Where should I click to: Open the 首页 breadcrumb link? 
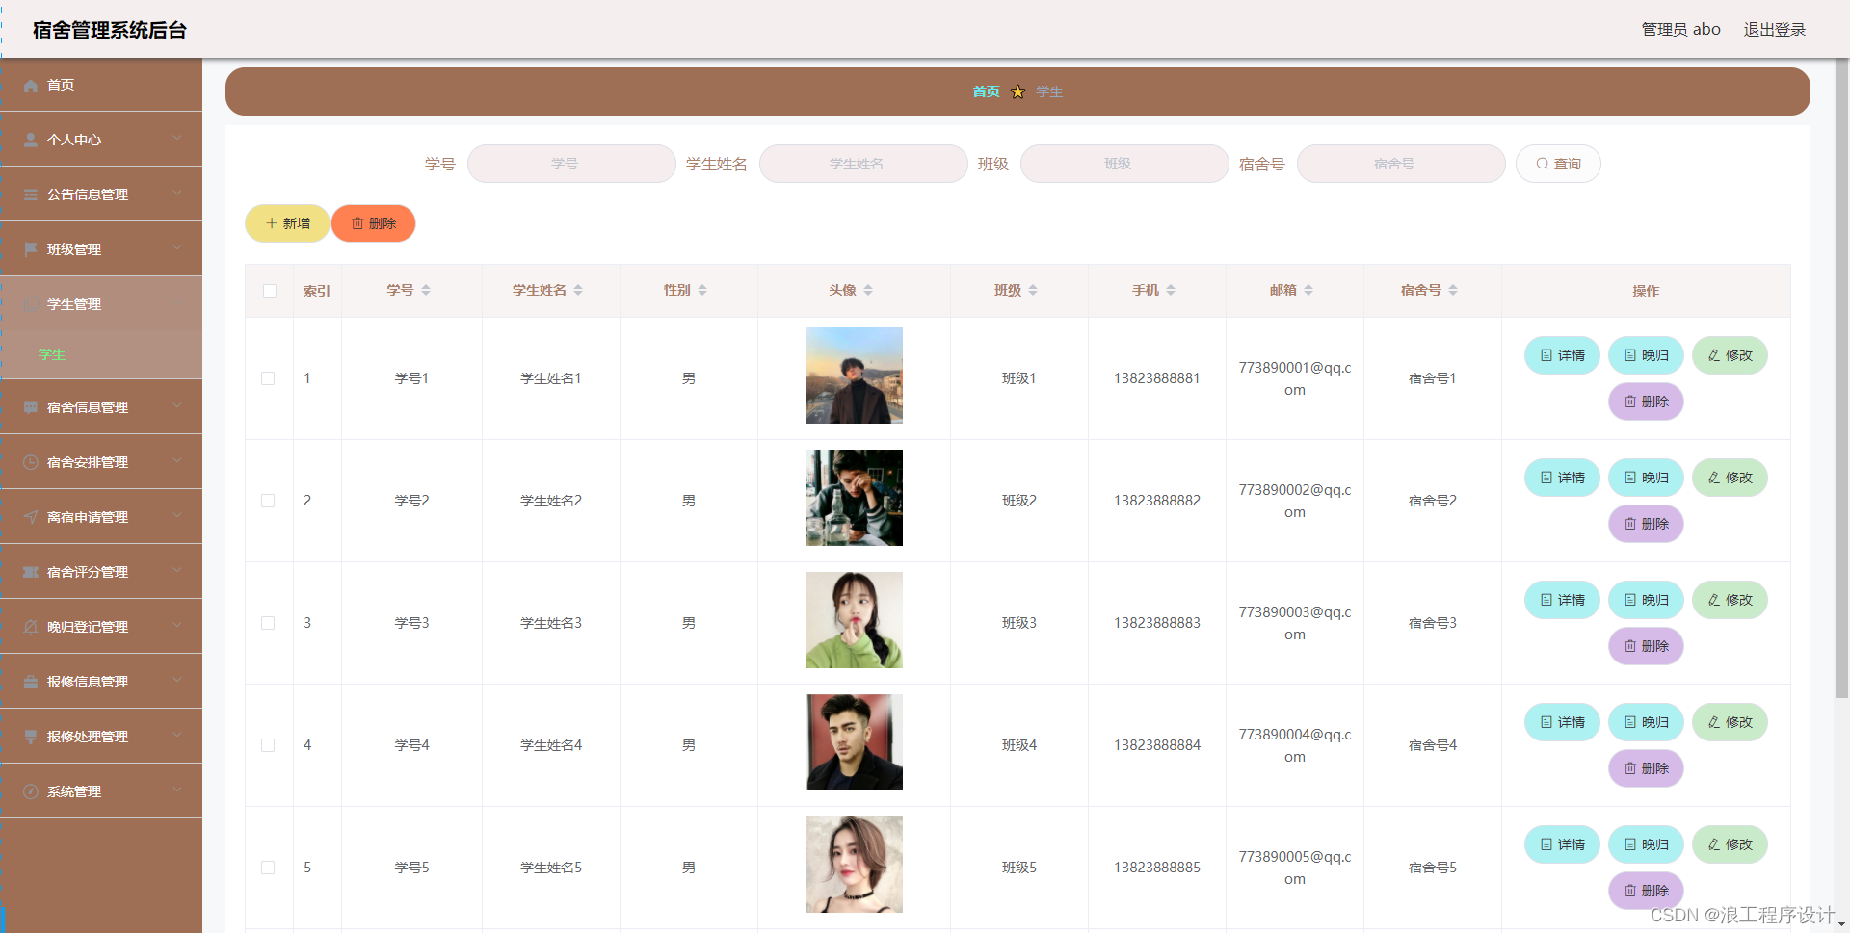(986, 91)
